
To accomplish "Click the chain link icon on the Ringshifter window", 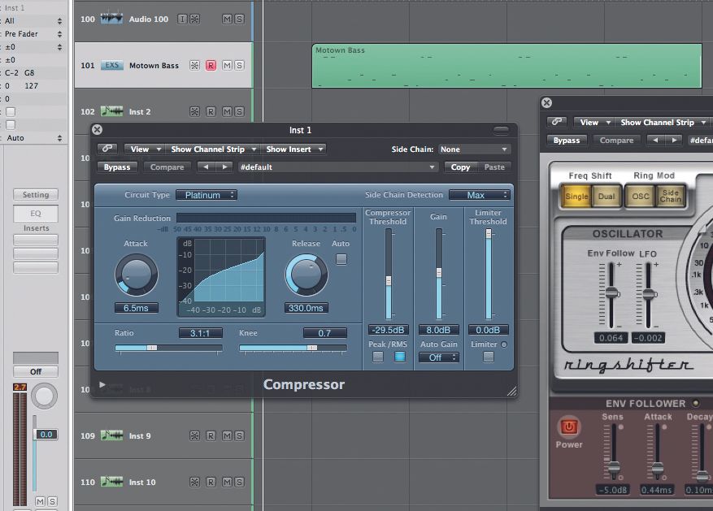I will (559, 122).
